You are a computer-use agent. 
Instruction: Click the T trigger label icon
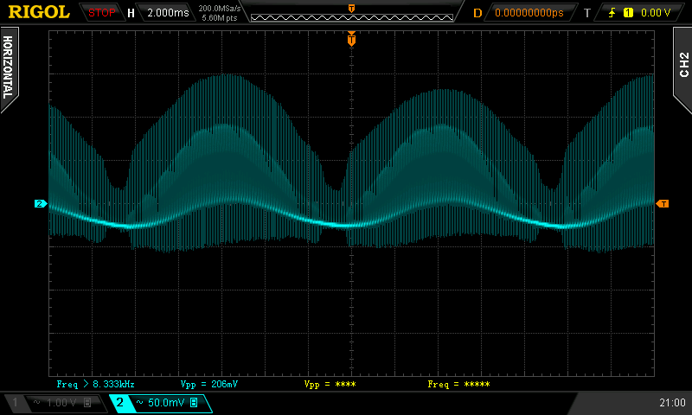(x=587, y=13)
